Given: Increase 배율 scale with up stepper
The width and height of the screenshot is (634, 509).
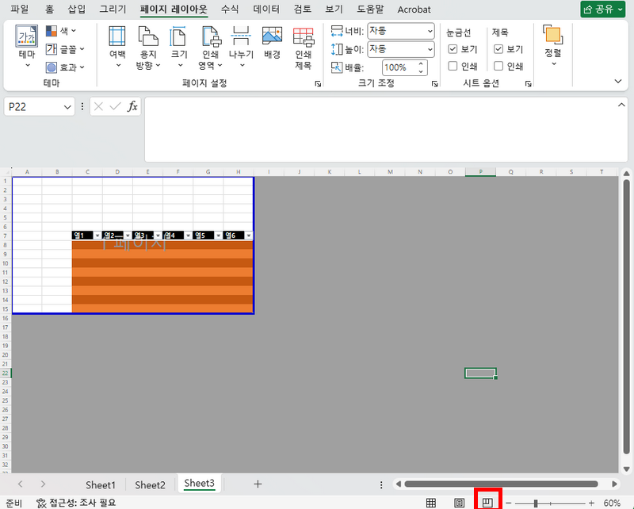Looking at the screenshot, I should (x=421, y=64).
